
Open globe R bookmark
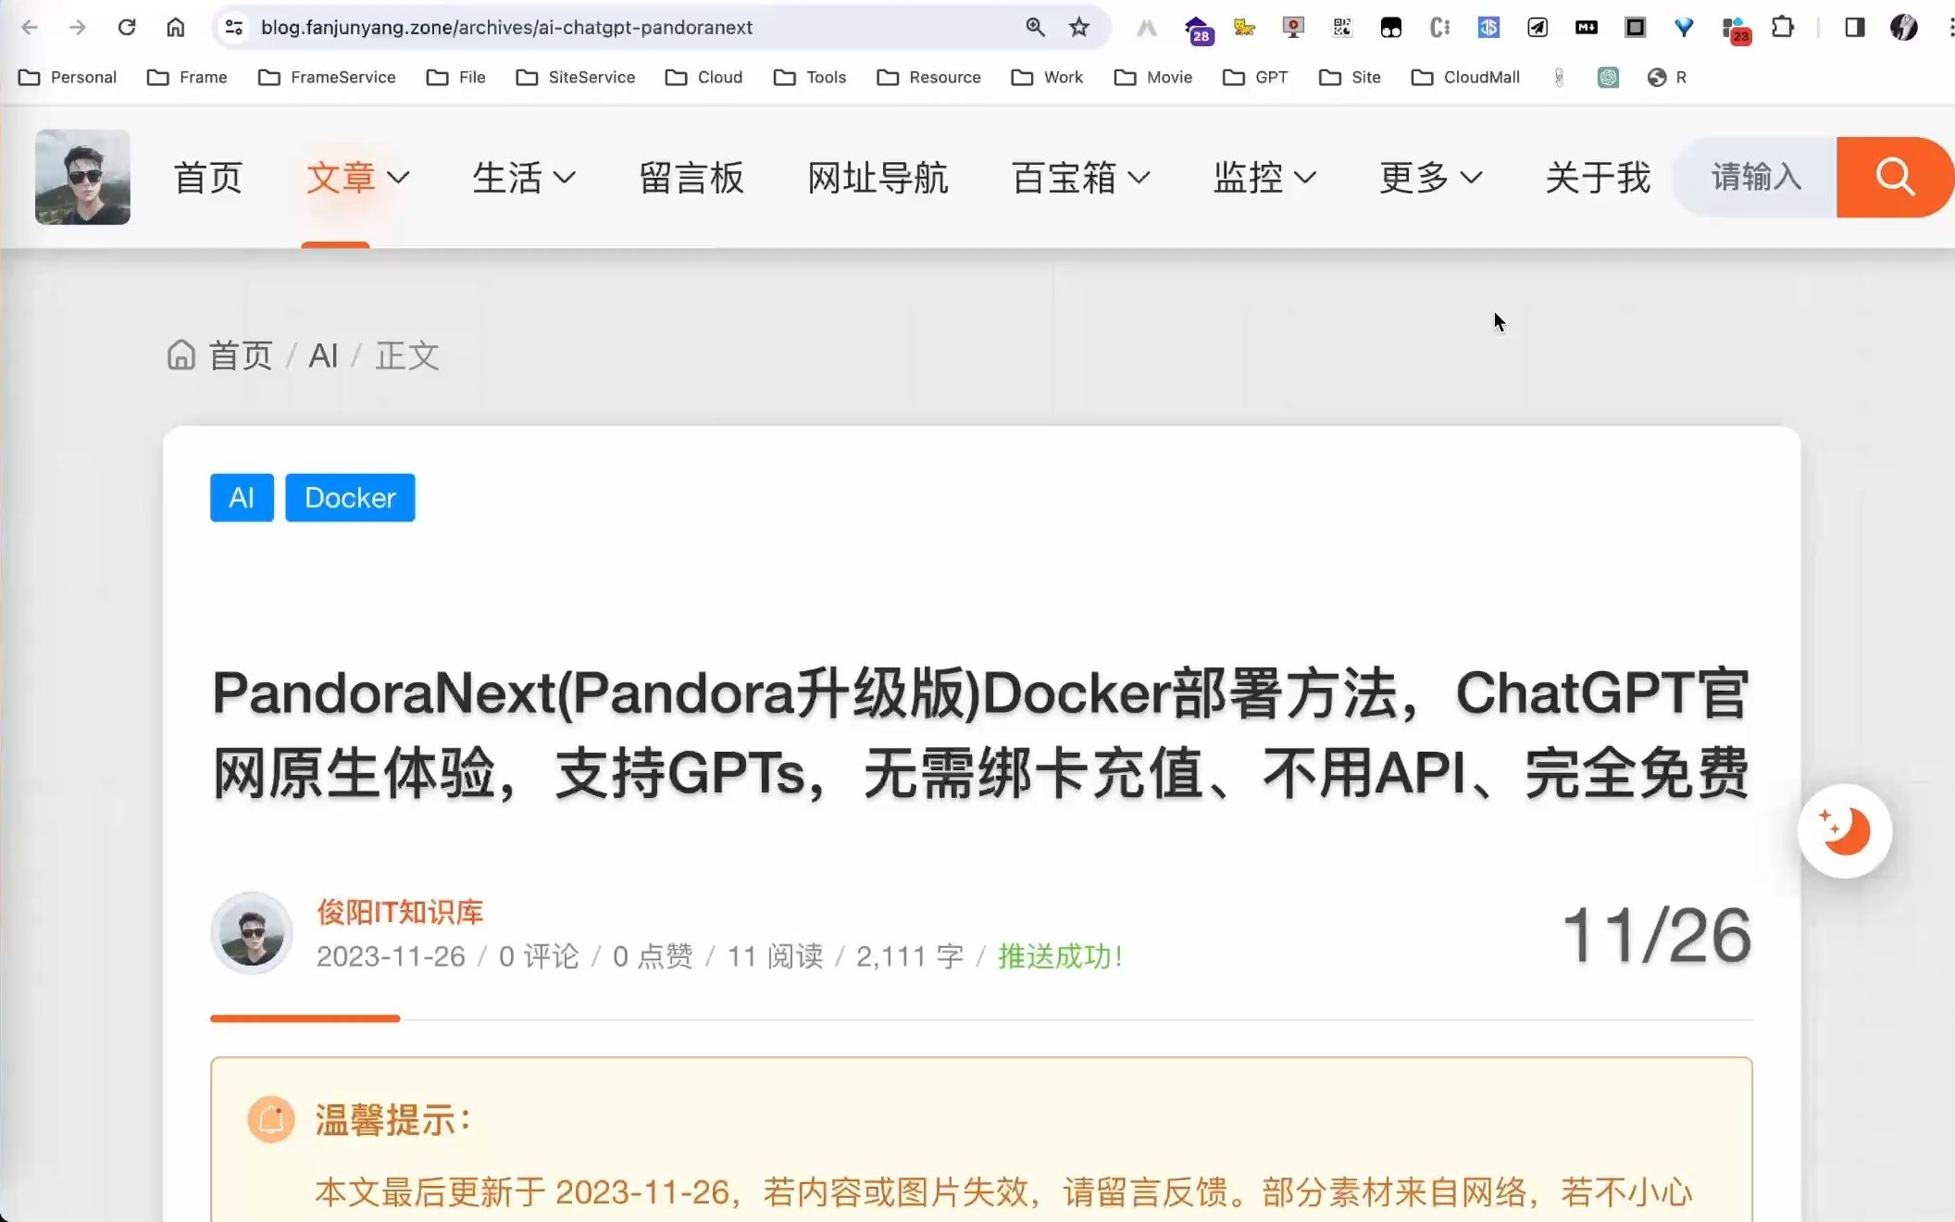(1667, 78)
